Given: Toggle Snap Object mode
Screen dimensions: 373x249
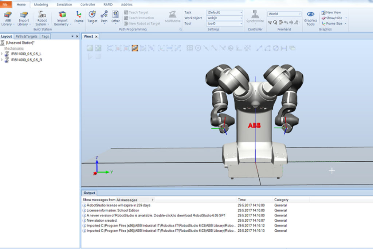Looking at the screenshot, I should pos(189,48).
